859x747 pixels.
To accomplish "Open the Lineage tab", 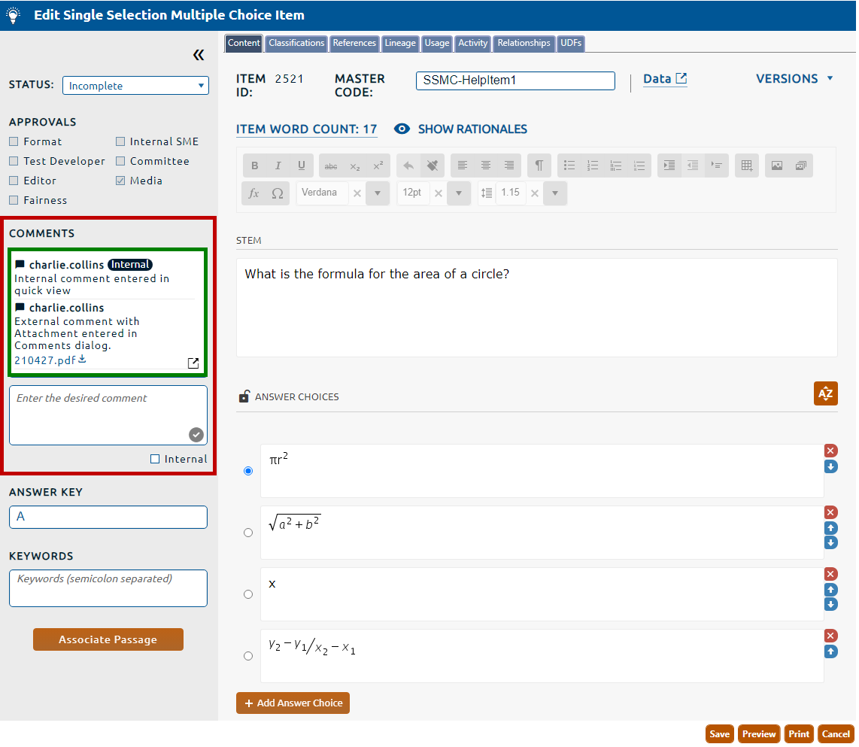I will tap(400, 44).
